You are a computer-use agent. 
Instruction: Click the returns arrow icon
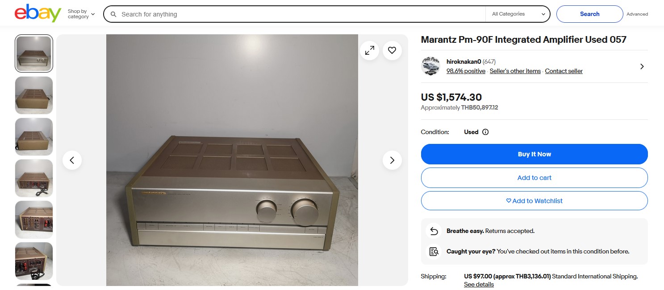click(x=434, y=231)
